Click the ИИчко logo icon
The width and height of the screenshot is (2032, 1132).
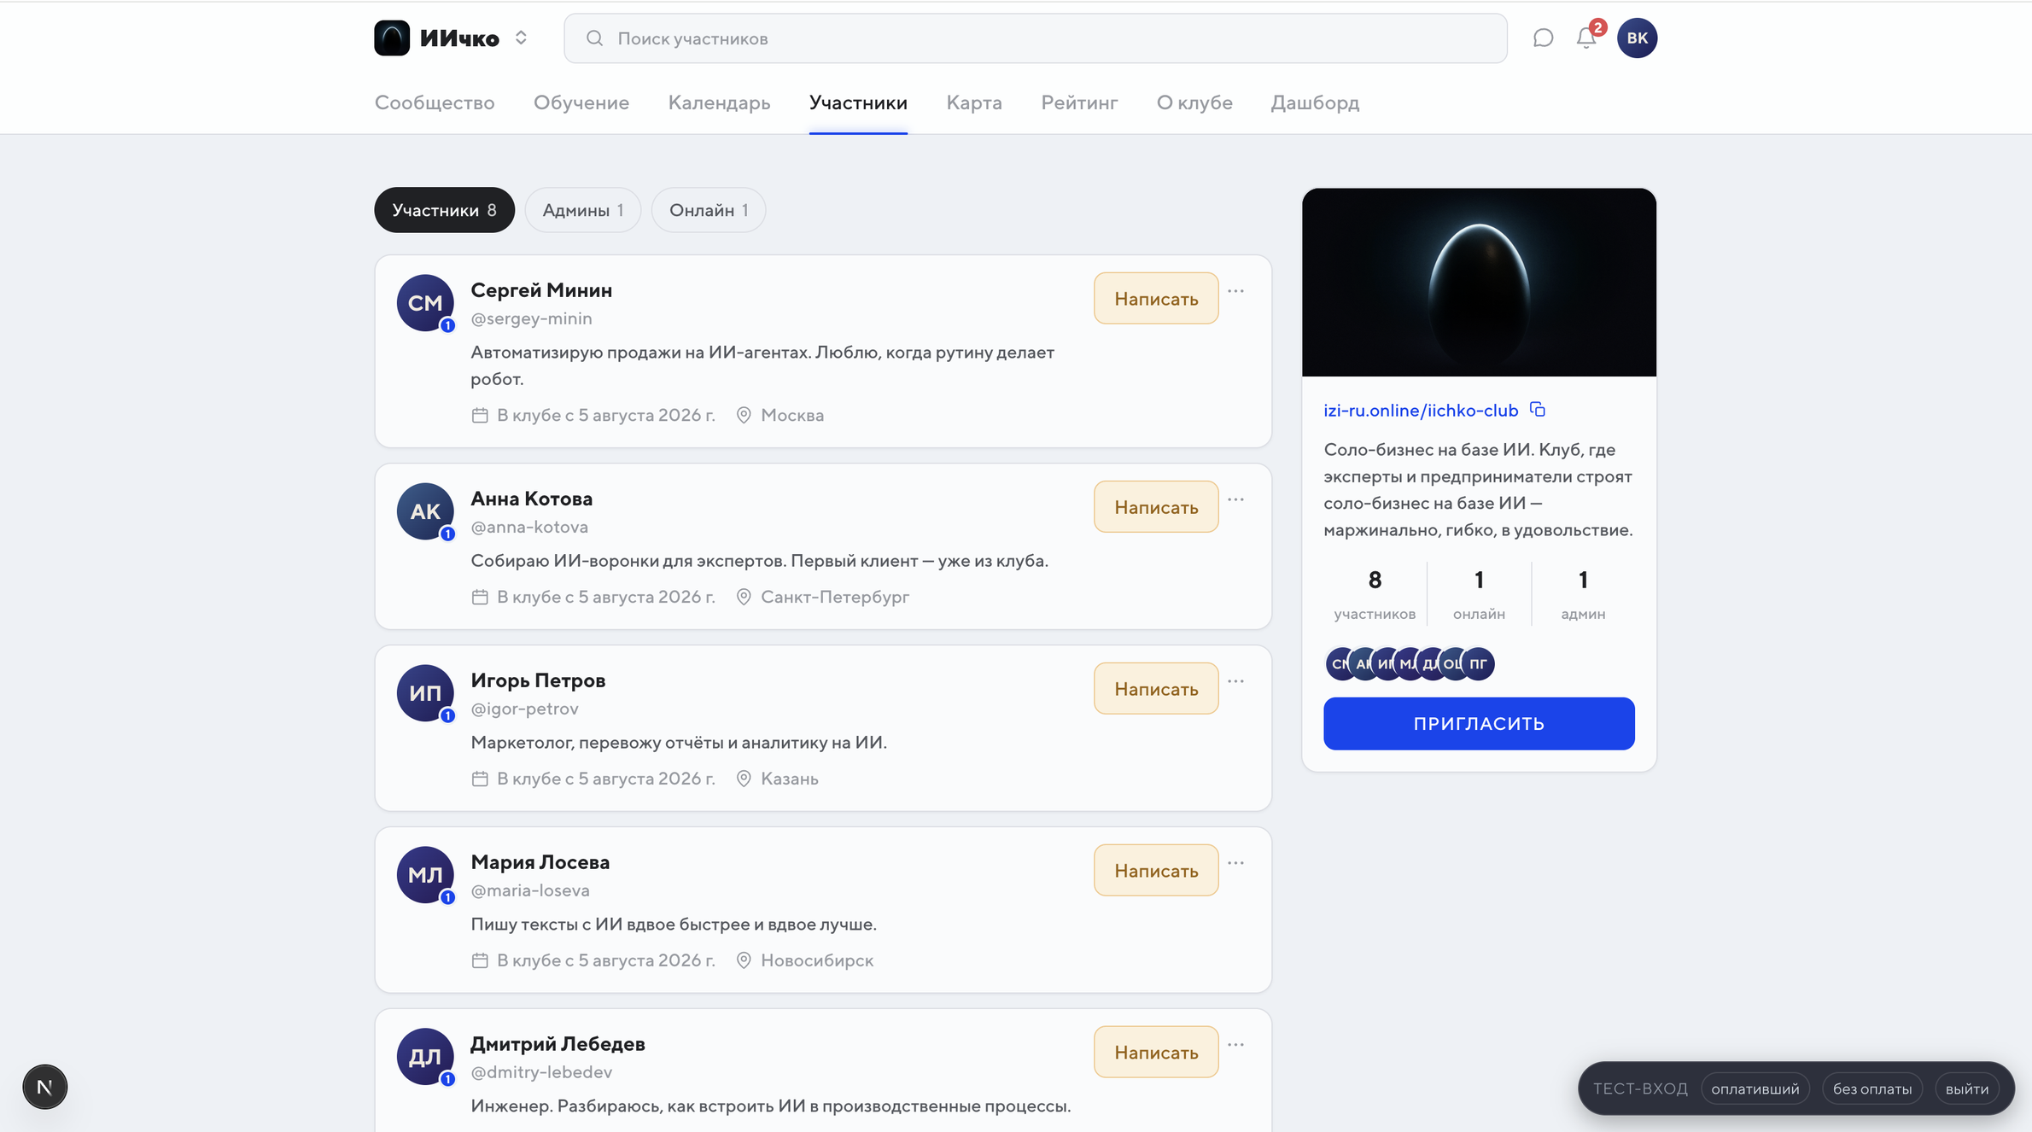click(392, 38)
